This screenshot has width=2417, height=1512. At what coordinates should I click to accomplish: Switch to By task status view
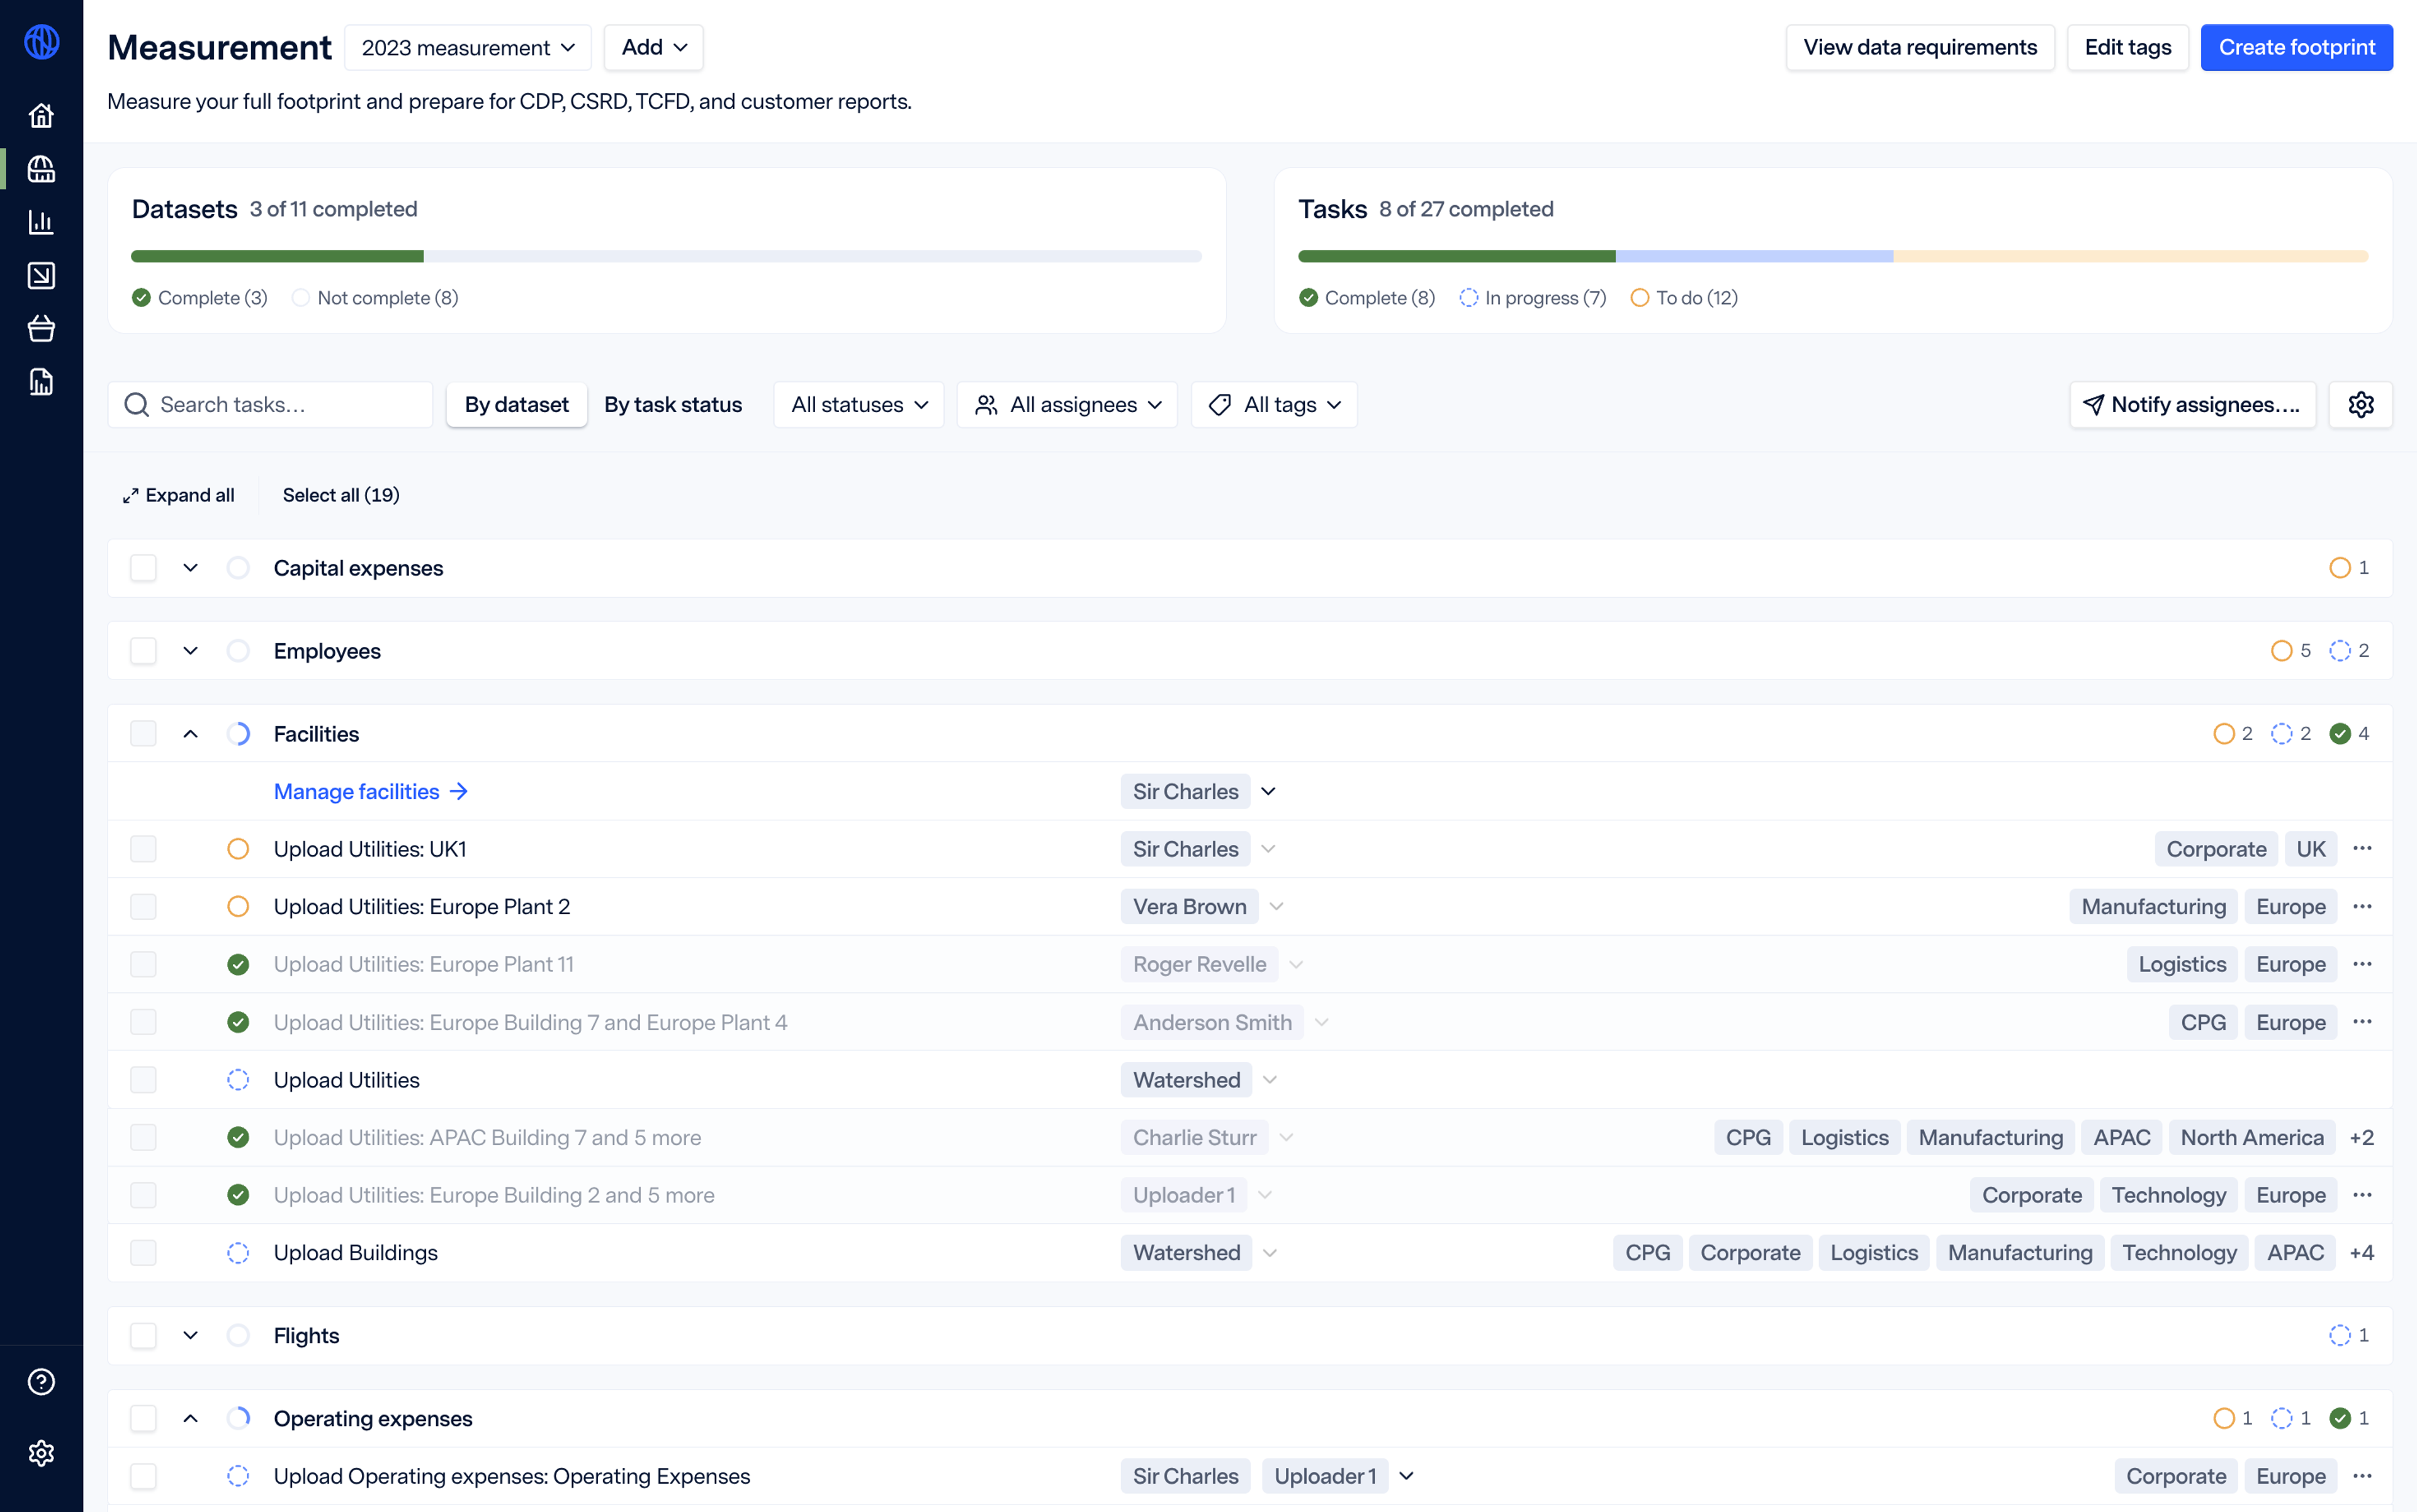[672, 404]
